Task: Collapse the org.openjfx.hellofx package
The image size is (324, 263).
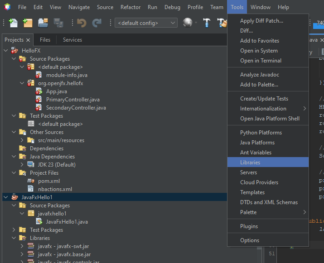Action: pyautogui.click(x=22, y=83)
